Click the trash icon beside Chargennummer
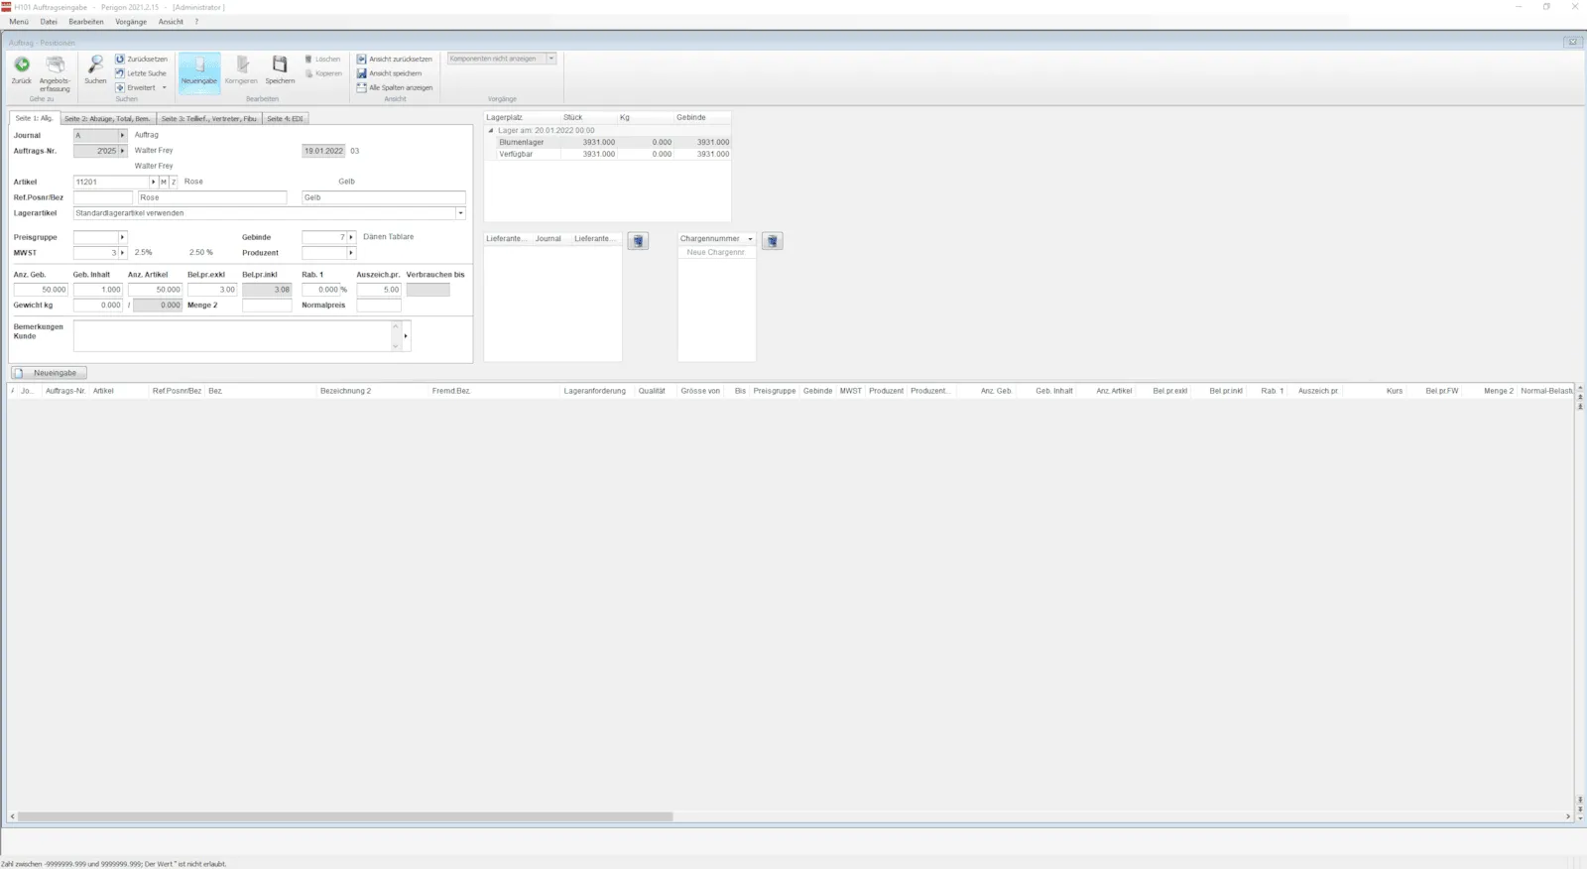The width and height of the screenshot is (1587, 869). click(x=772, y=241)
